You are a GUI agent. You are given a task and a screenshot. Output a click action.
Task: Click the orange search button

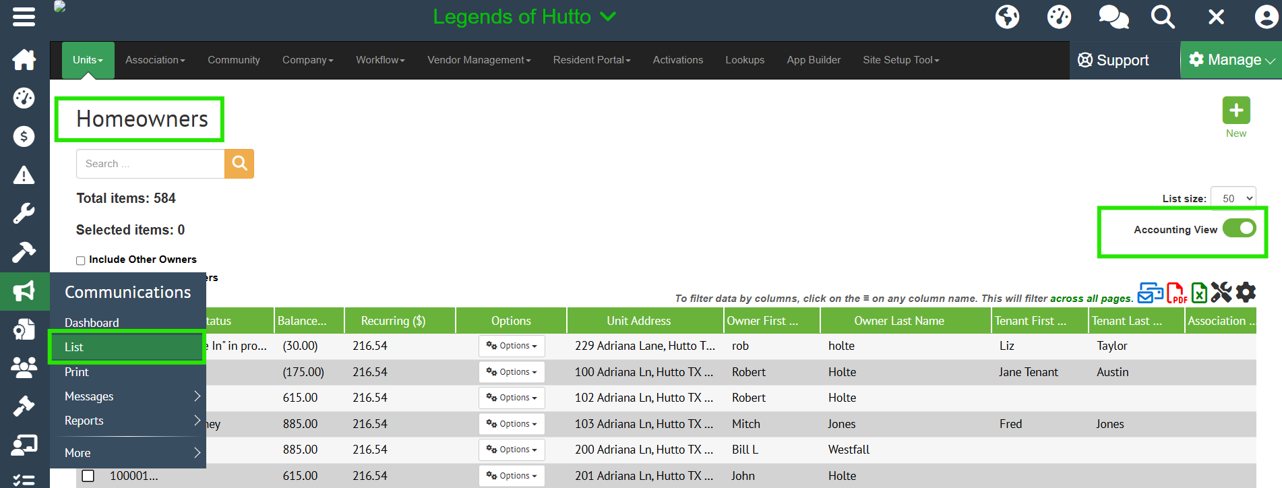[239, 164]
